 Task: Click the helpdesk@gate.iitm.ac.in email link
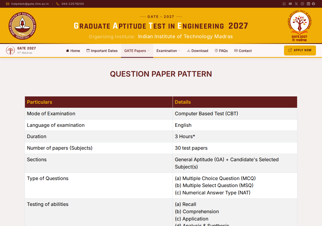pyautogui.click(x=27, y=4)
